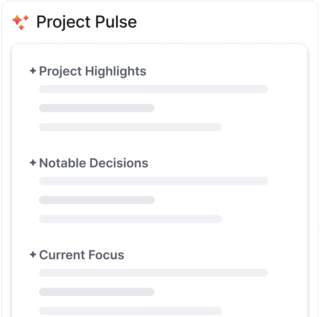The width and height of the screenshot is (320, 317).
Task: Click the third placeholder line under Current Focus
Action: click(x=130, y=310)
